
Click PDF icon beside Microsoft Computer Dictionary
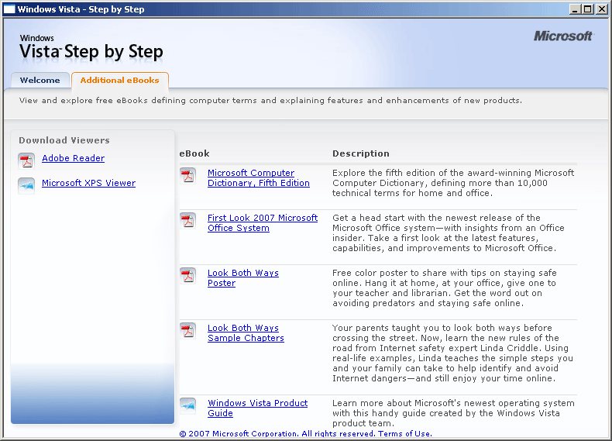coord(187,175)
